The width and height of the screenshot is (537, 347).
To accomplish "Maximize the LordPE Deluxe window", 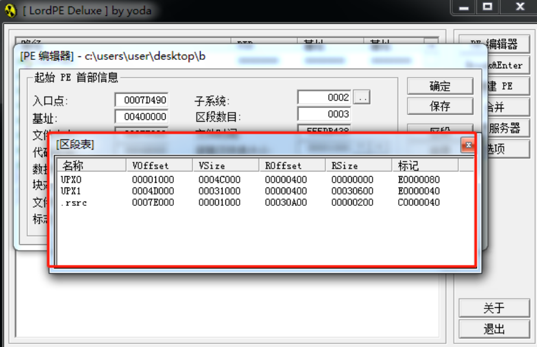I will 487,7.
